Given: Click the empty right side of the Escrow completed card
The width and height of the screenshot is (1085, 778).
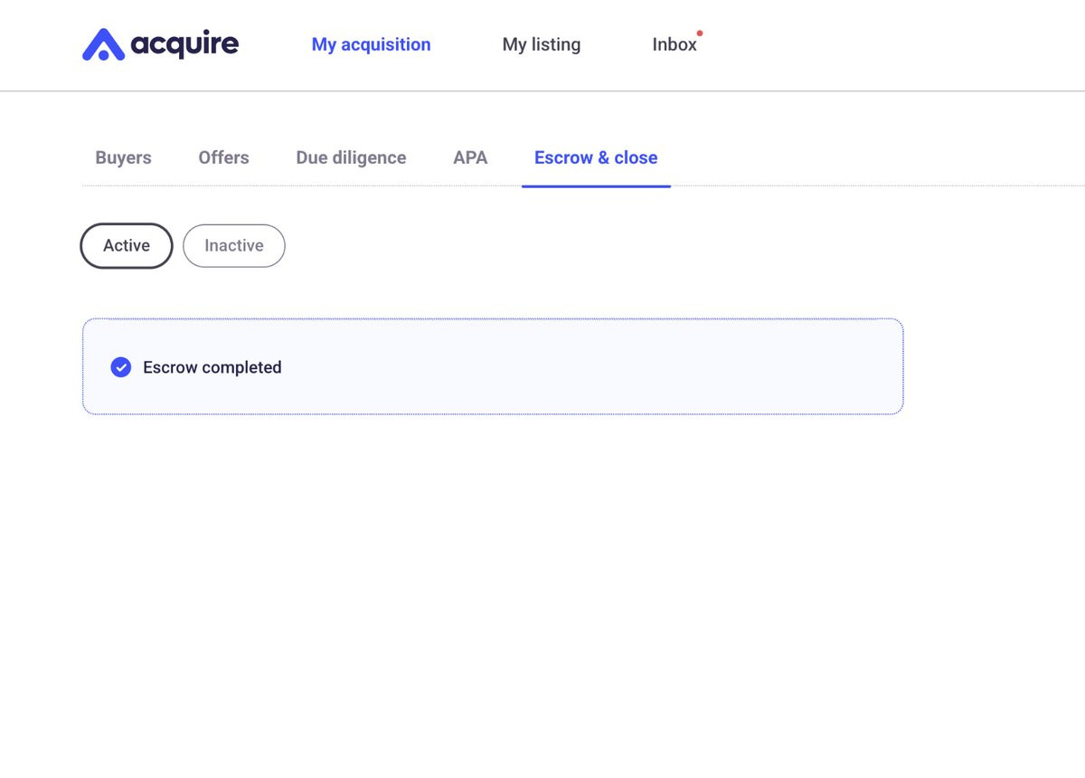Looking at the screenshot, I should pyautogui.click(x=678, y=367).
